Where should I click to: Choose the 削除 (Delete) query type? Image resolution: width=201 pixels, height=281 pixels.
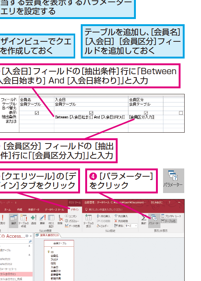click(60, 220)
